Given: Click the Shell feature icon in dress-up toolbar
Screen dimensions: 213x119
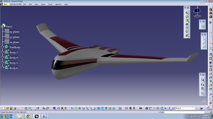Looking at the screenshot, I should [x=187, y=24].
